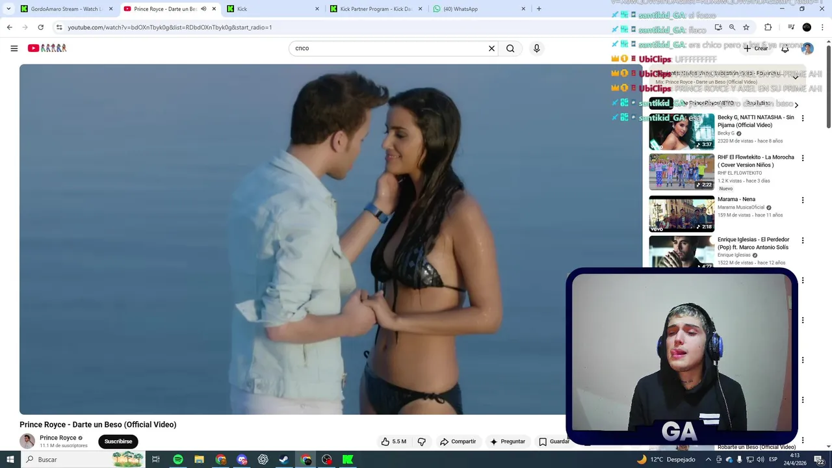Image resolution: width=832 pixels, height=468 pixels.
Task: Open site information icon in address bar
Action: coord(59,27)
